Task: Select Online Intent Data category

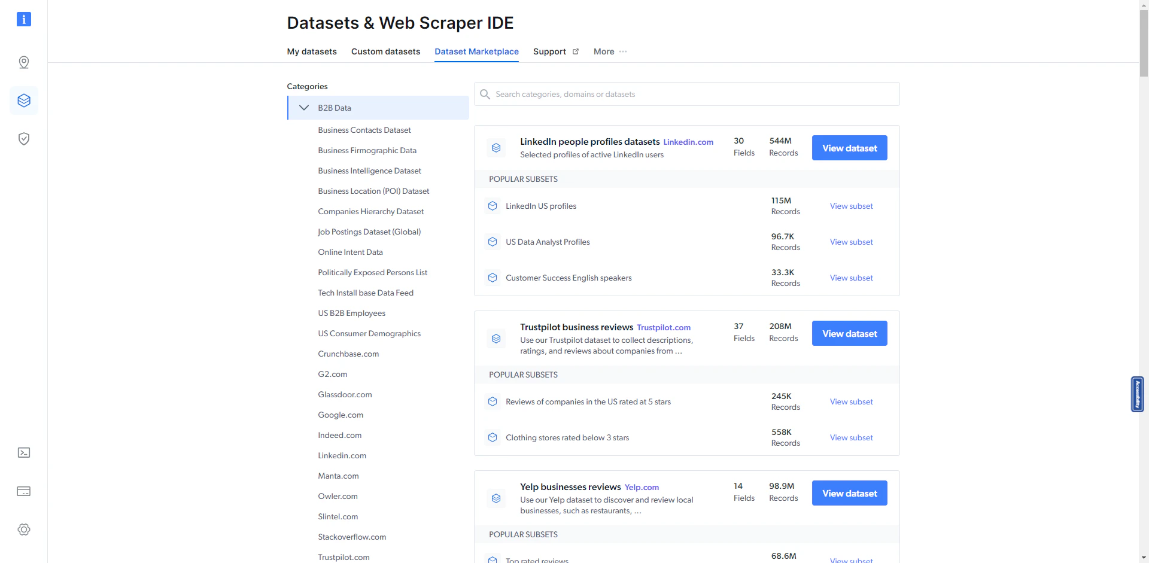Action: click(x=350, y=252)
